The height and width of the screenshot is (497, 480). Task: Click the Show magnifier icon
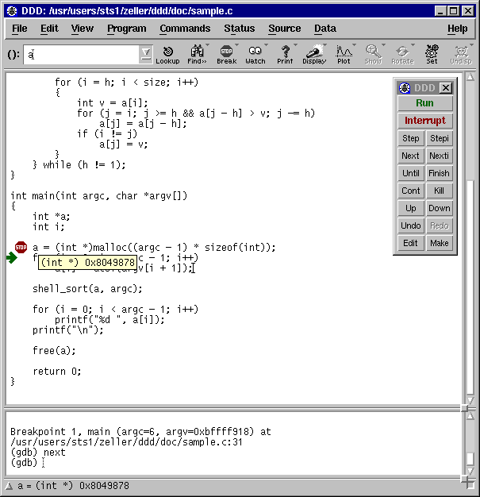point(373,55)
